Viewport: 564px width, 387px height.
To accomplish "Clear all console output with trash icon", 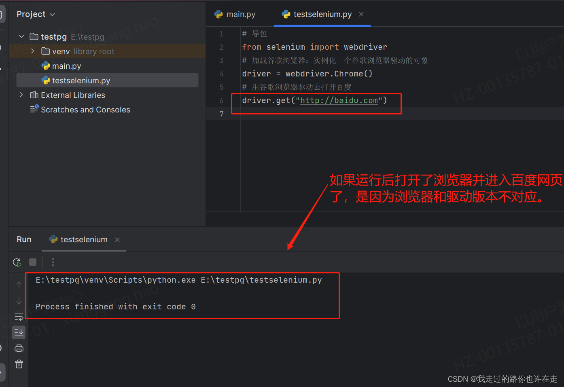I will (x=19, y=364).
